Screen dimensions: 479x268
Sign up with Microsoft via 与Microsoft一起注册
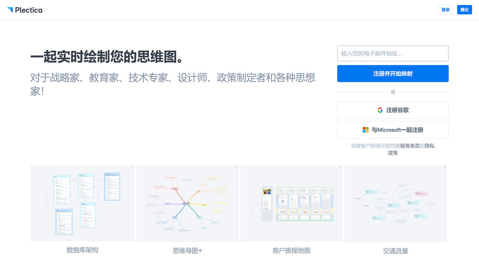[392, 130]
